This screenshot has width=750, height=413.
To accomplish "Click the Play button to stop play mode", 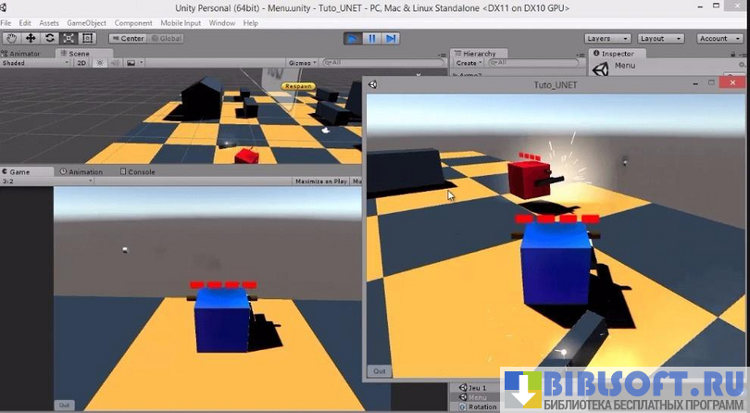I will coord(353,38).
